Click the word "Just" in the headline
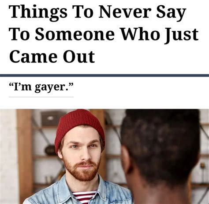Viewport: 209px width, 204px height. pyautogui.click(x=182, y=36)
